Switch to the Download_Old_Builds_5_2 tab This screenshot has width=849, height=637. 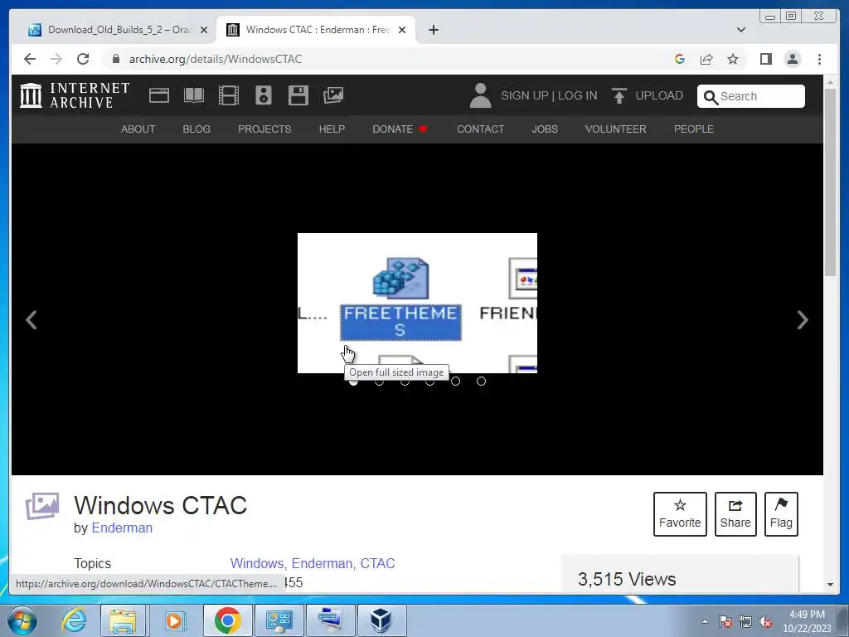click(119, 30)
